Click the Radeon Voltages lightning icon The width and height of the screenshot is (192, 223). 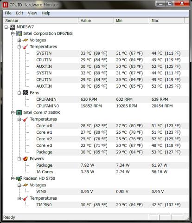tap(26, 185)
